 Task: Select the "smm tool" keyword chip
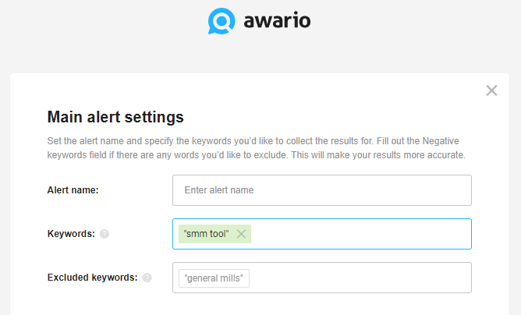point(207,234)
